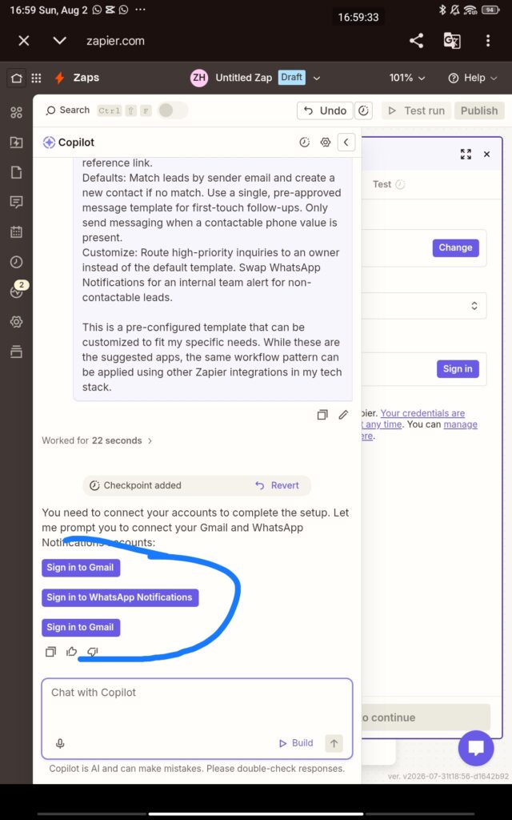The image size is (512, 820).
Task: Click the Publish button
Action: click(479, 111)
